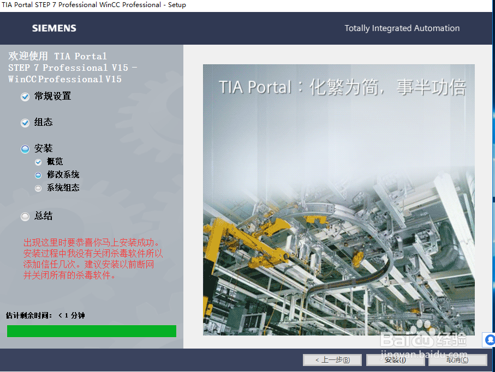Click the 估计剩余时间 remaining time text
The image size is (495, 372).
tap(45, 315)
